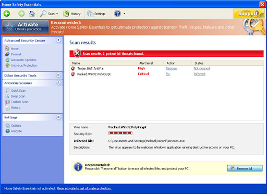
Task: Open Options link in Settings panel
Action: point(16,125)
